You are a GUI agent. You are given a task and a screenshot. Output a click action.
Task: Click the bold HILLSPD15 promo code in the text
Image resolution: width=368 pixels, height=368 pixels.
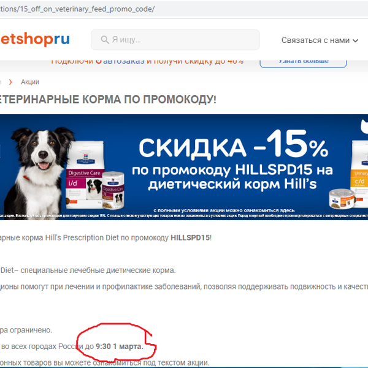pos(190,237)
